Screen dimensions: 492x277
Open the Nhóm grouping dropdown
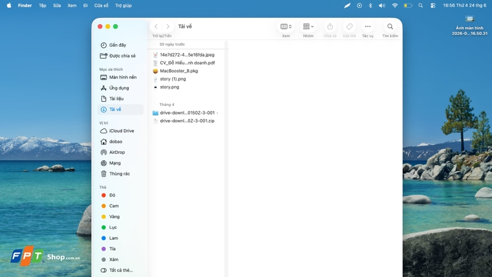[308, 26]
